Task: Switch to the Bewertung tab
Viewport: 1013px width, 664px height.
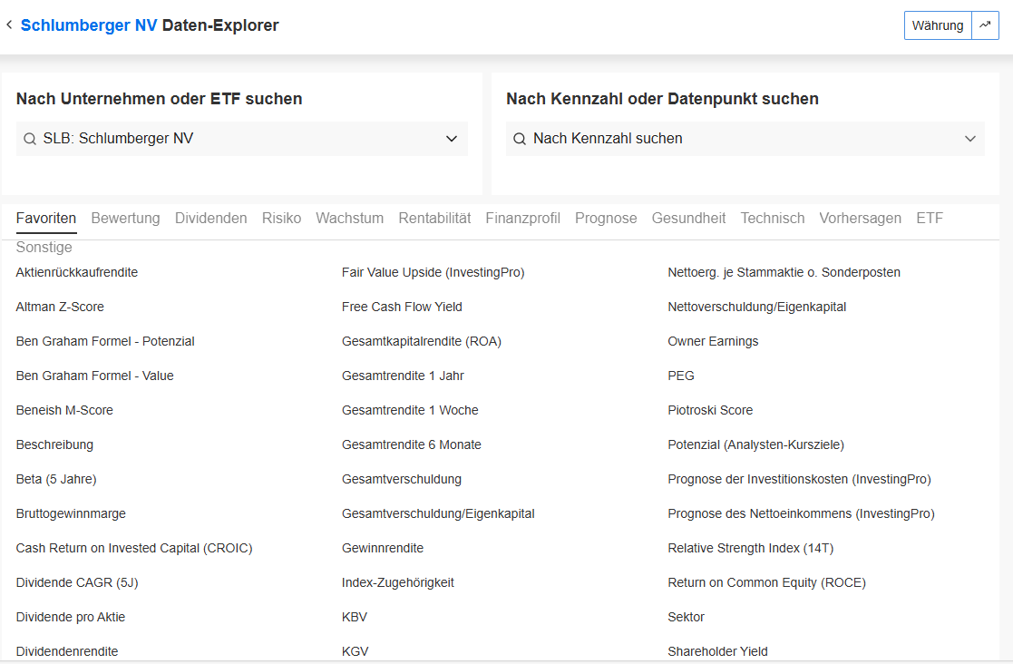Action: point(125,218)
